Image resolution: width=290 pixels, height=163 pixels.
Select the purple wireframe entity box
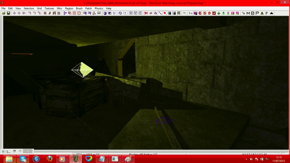pyautogui.click(x=164, y=121)
